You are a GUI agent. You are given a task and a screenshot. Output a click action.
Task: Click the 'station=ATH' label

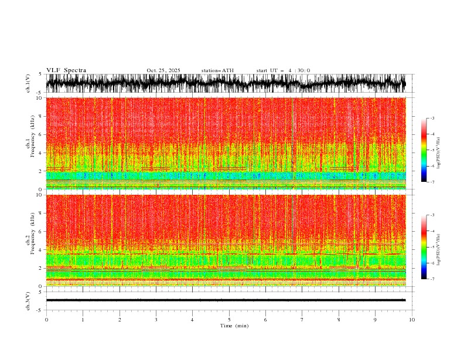pos(217,70)
